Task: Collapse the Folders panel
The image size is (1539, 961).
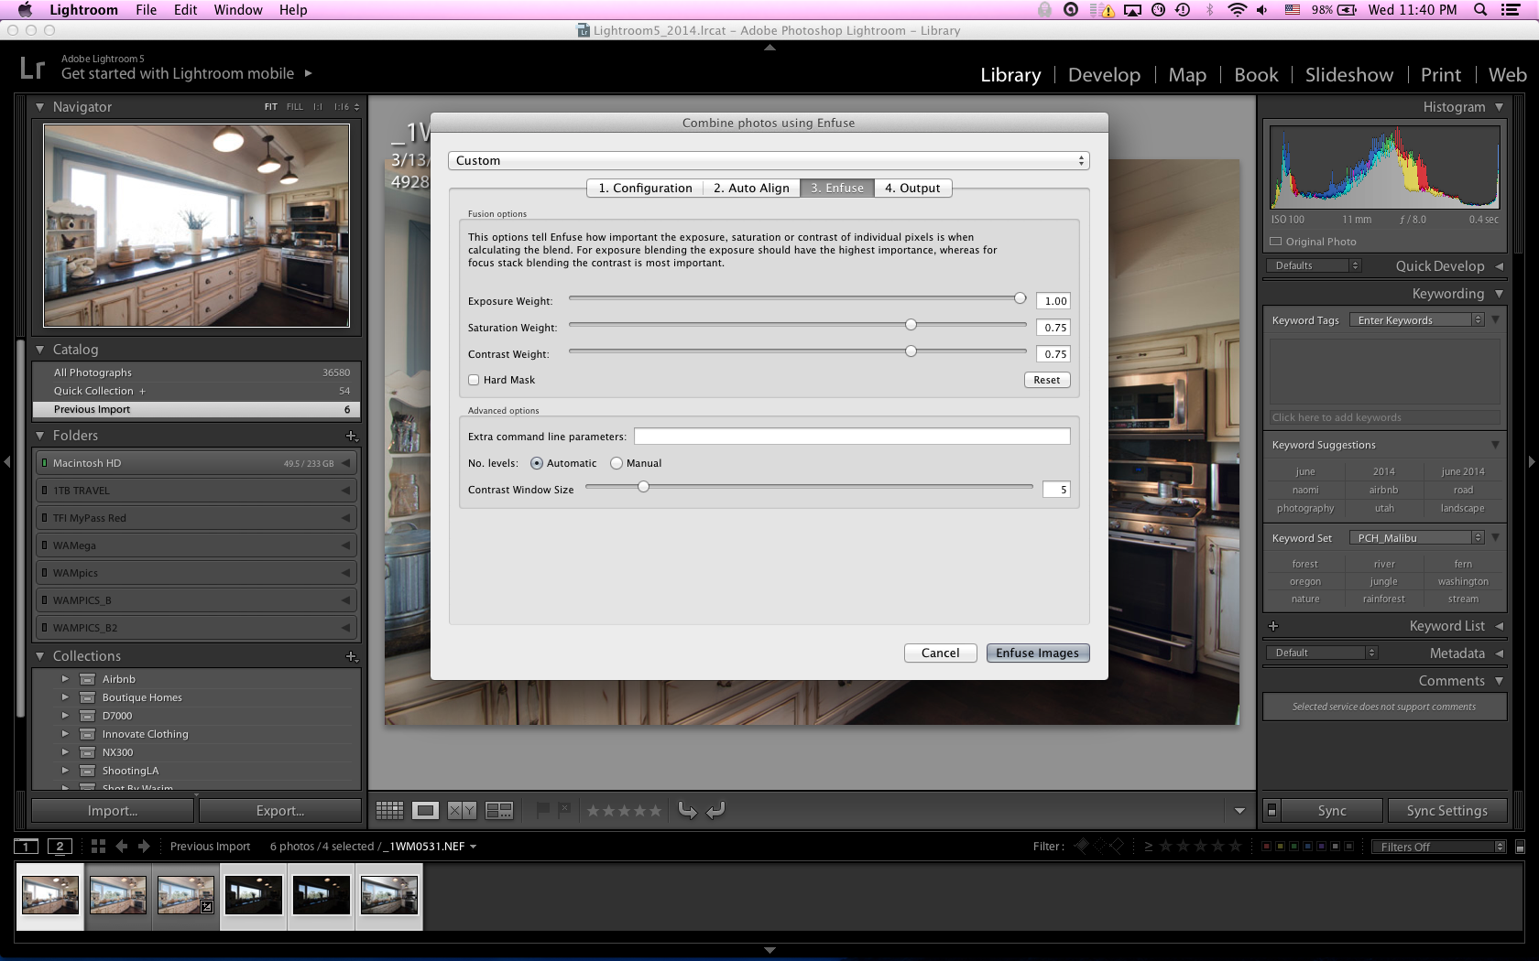Action: tap(39, 436)
